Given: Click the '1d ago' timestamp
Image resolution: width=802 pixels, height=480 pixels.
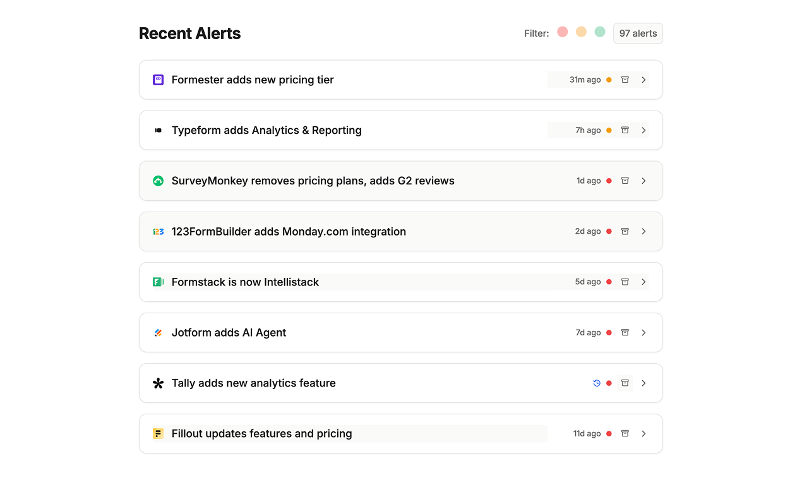Looking at the screenshot, I should pyautogui.click(x=589, y=181).
